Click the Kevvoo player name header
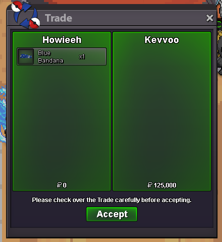222x242 pixels. [162, 40]
